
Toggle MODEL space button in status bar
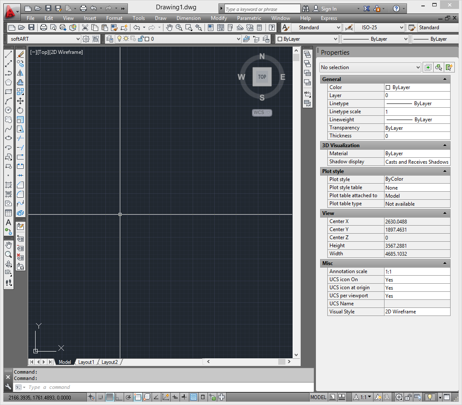318,397
